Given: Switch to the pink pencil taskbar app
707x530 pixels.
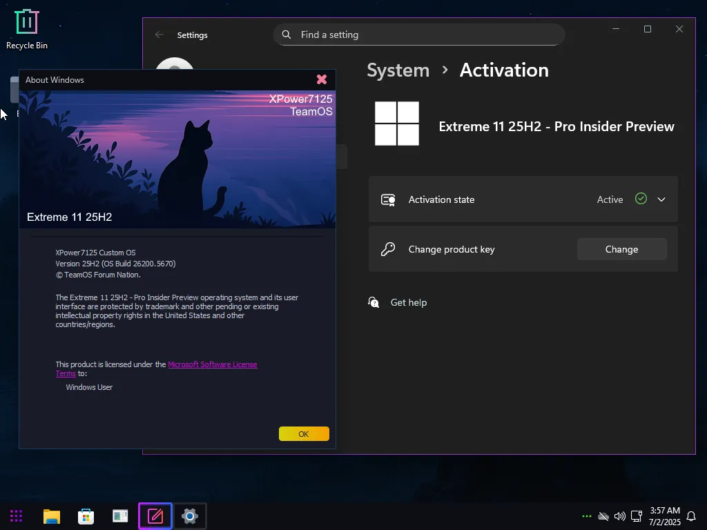Looking at the screenshot, I should point(155,516).
